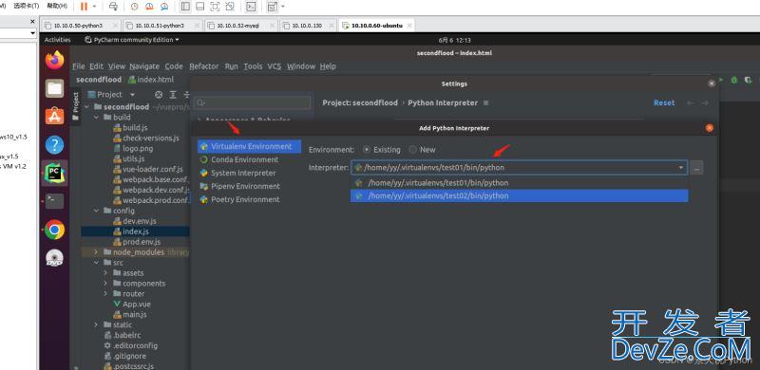Select App.vue in project tree
Image resolution: width=760 pixels, height=370 pixels.
coord(137,305)
